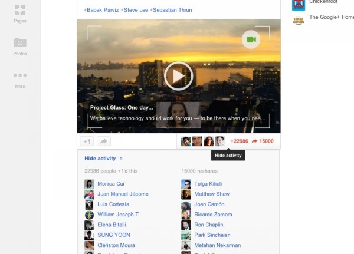Screen dimensions: 354x254
Task: Open SUNG YOON's profile
Action: tap(114, 235)
